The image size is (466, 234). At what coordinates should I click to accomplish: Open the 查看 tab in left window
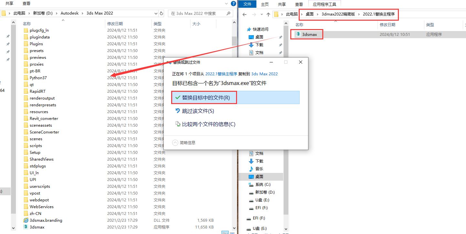(26, 3)
